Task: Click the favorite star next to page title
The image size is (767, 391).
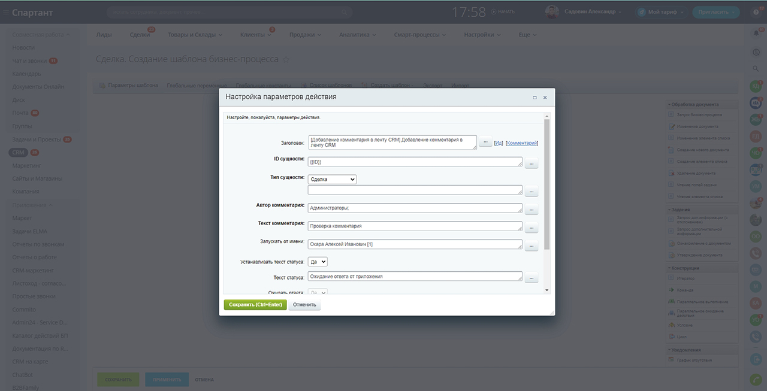Action: (x=286, y=59)
